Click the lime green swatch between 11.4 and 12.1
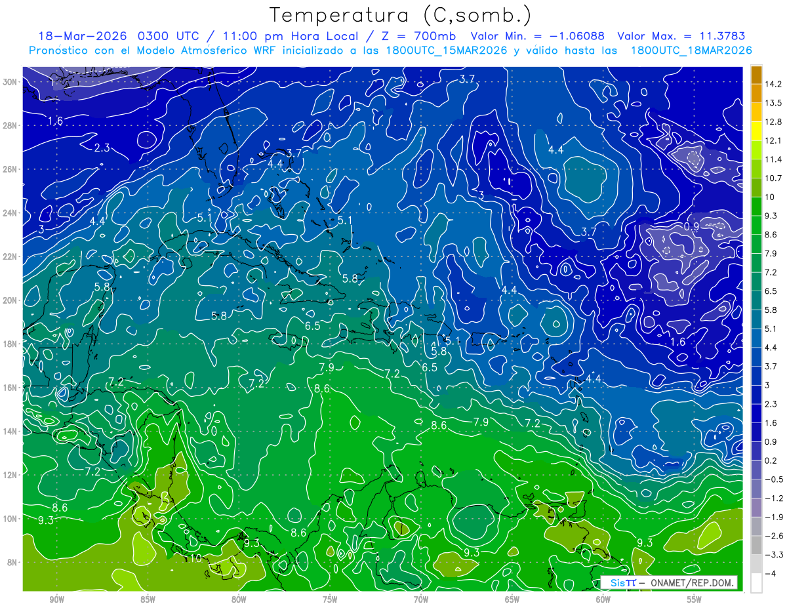The image size is (787, 608). 756,150
